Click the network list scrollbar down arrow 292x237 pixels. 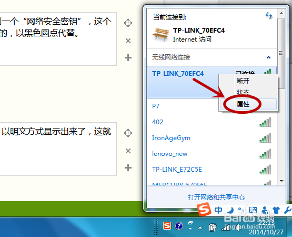[281, 181]
